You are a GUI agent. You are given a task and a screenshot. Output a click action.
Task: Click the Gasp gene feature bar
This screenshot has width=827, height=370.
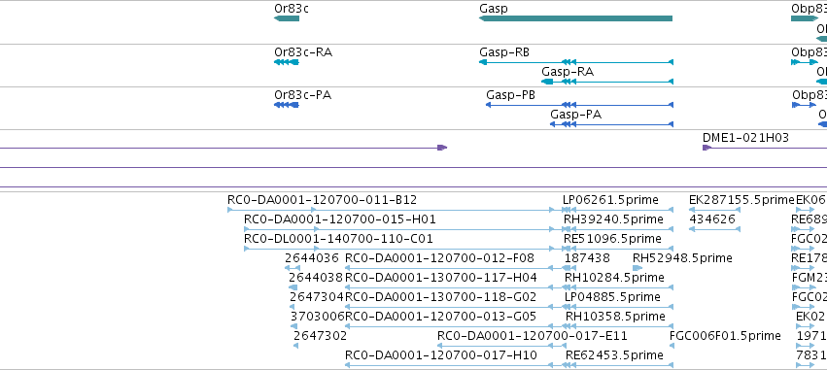click(x=575, y=18)
